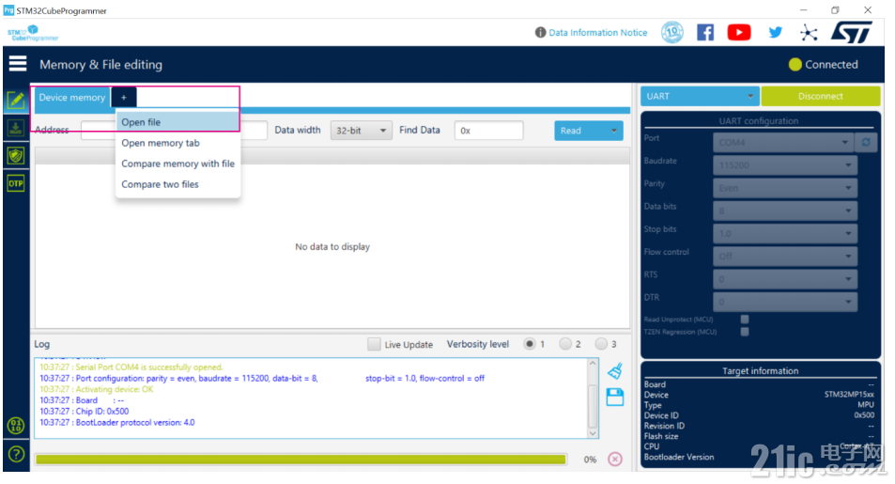This screenshot has height=484, width=895.
Task: Toggle Read Unprotect (MCU) checkbox
Action: tap(745, 319)
